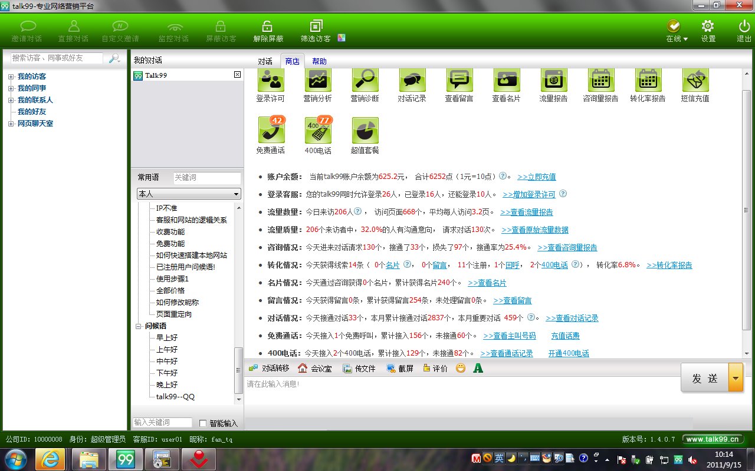Open the font style A icon

pos(478,368)
